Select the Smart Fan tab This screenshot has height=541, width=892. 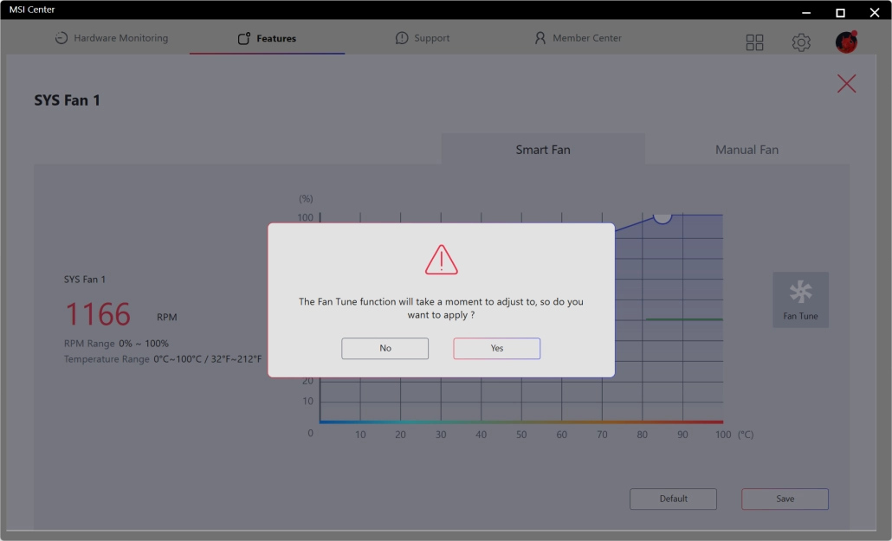(543, 150)
